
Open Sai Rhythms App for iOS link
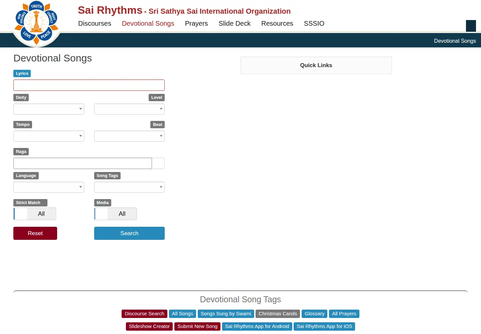(x=324, y=326)
